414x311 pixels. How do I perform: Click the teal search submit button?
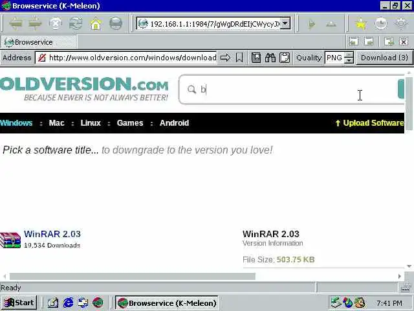[401, 89]
